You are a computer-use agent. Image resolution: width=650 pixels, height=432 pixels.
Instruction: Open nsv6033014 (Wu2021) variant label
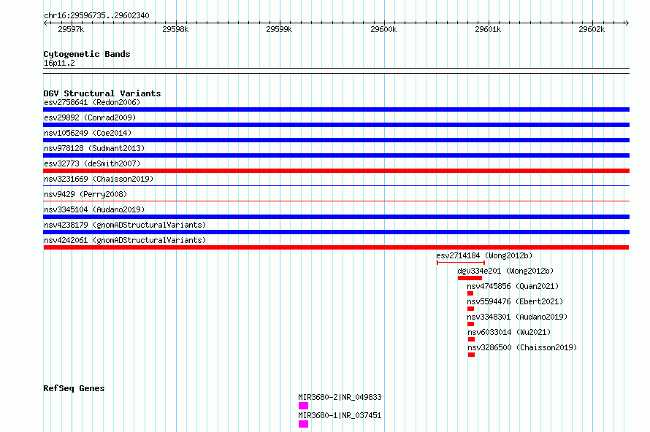pyautogui.click(x=509, y=332)
